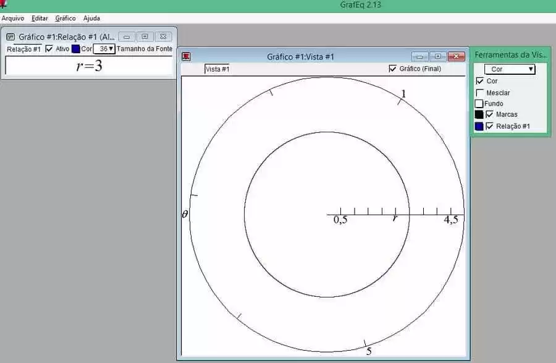Open the Arquivo menu
The height and width of the screenshot is (363, 556).
tap(13, 18)
